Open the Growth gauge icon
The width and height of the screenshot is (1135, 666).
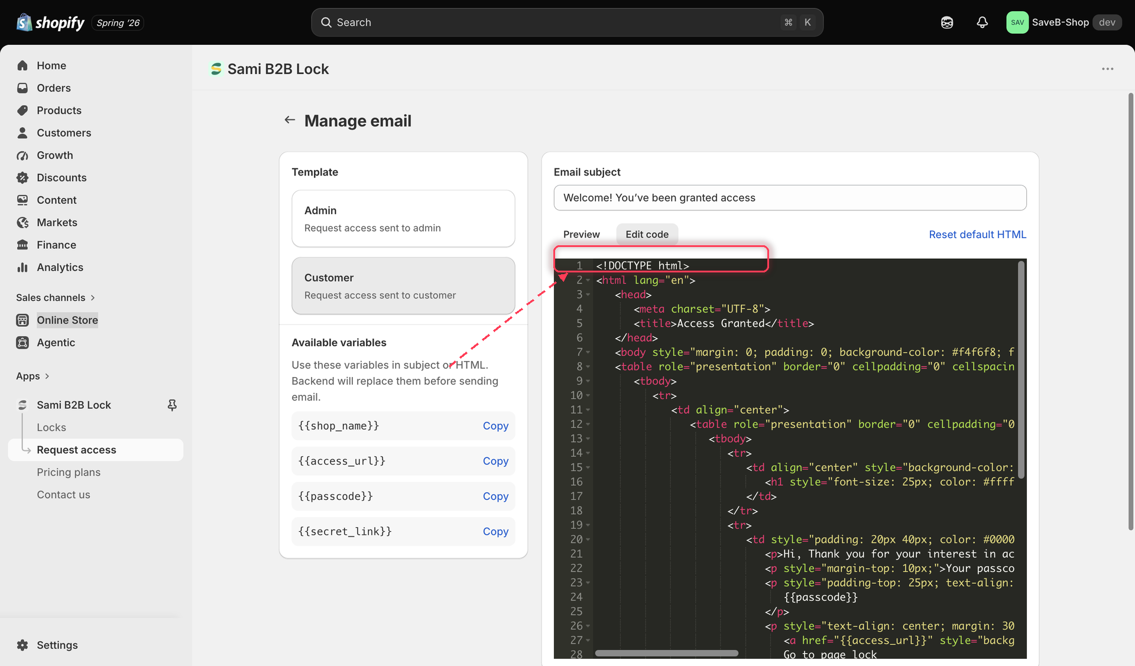(22, 155)
